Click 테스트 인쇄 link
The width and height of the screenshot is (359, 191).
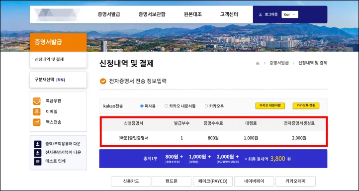55,161
